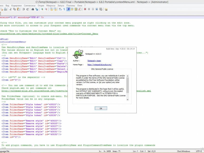Open the Запуск menu

pyautogui.click(x=61, y=6)
